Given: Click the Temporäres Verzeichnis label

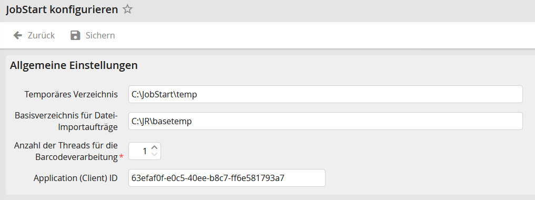Looking at the screenshot, I should (71, 95).
